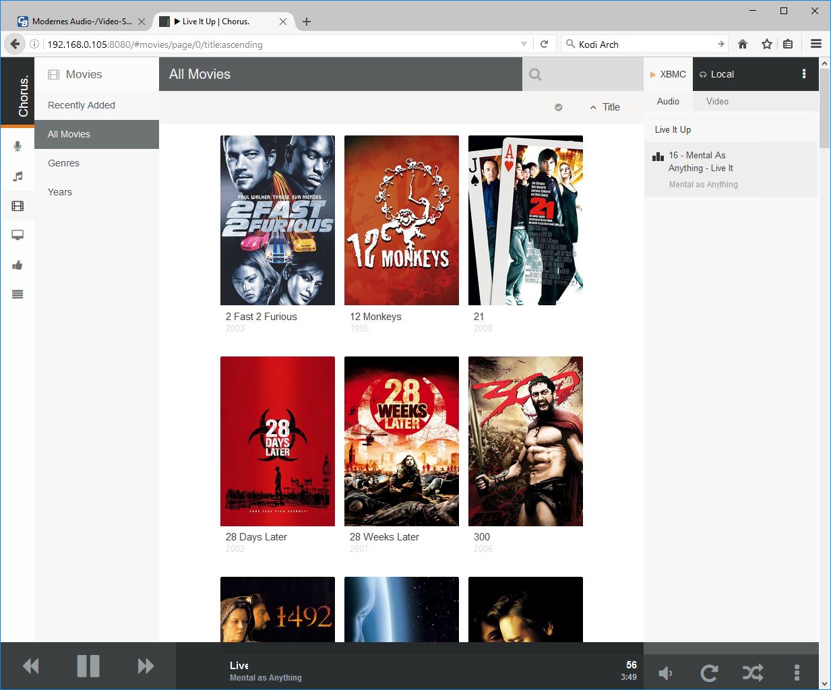Screen dimensions: 831x690
Task: Pause the current playback
Action: [88, 666]
